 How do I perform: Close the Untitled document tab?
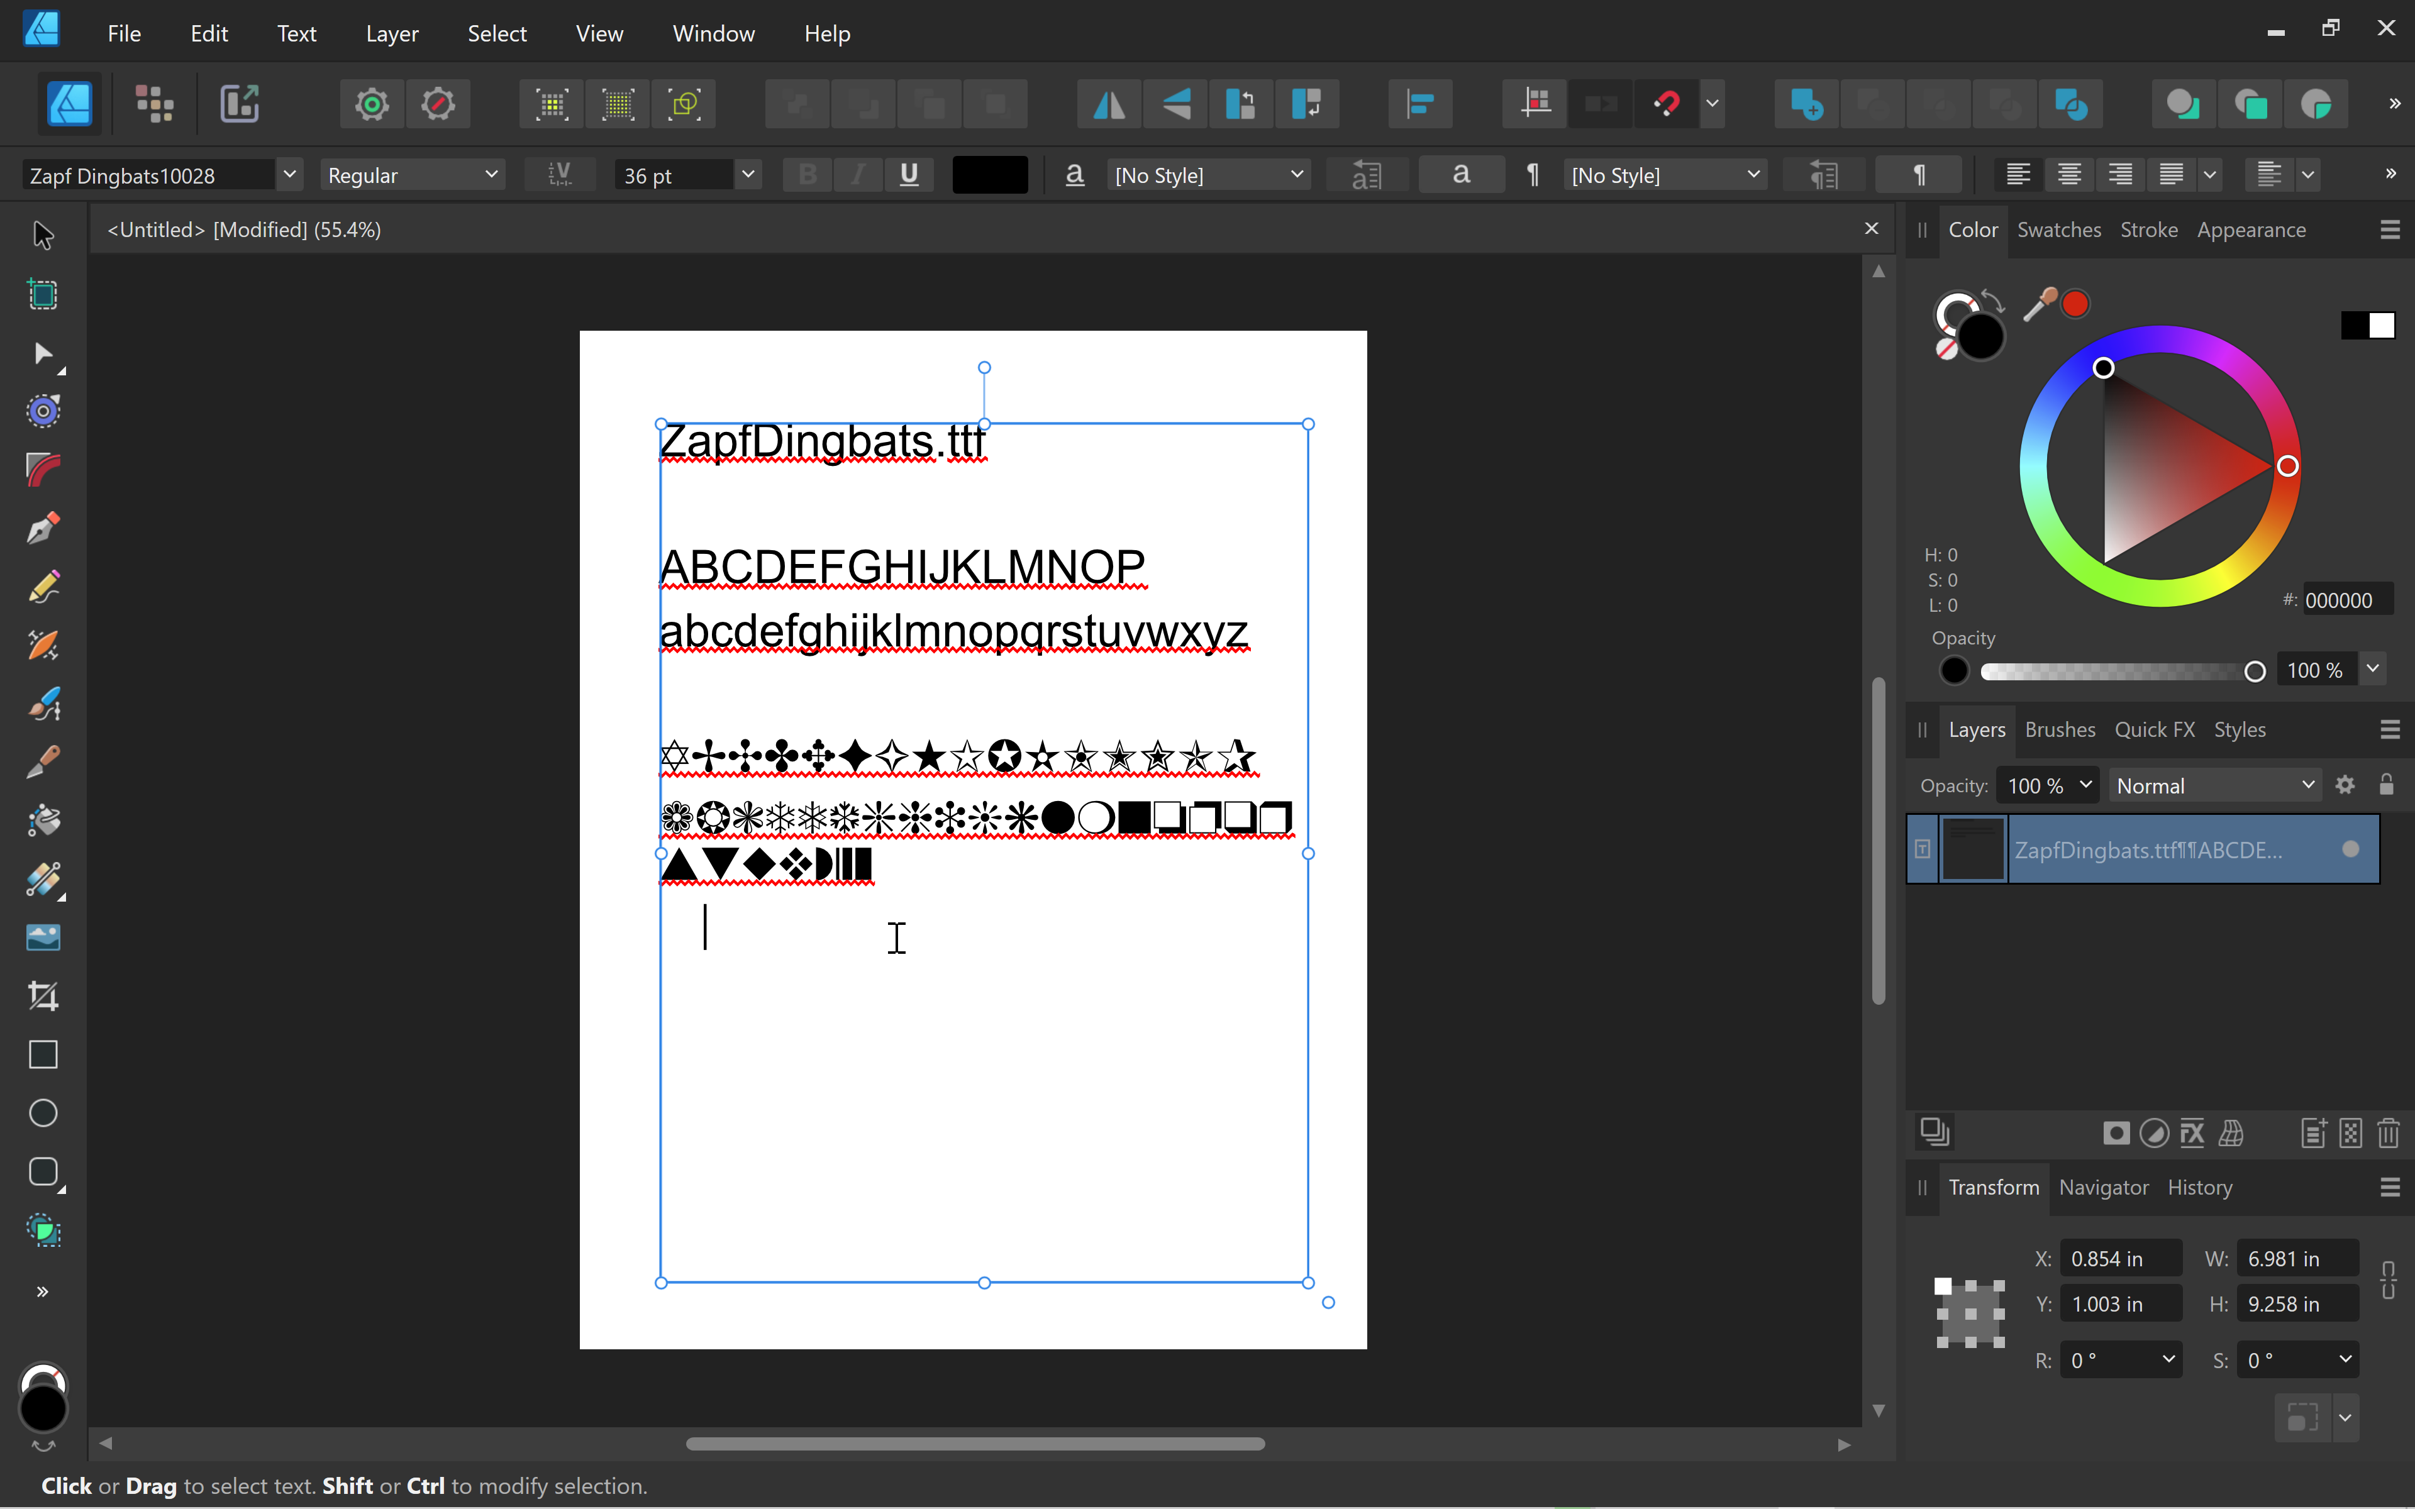coord(1871,228)
